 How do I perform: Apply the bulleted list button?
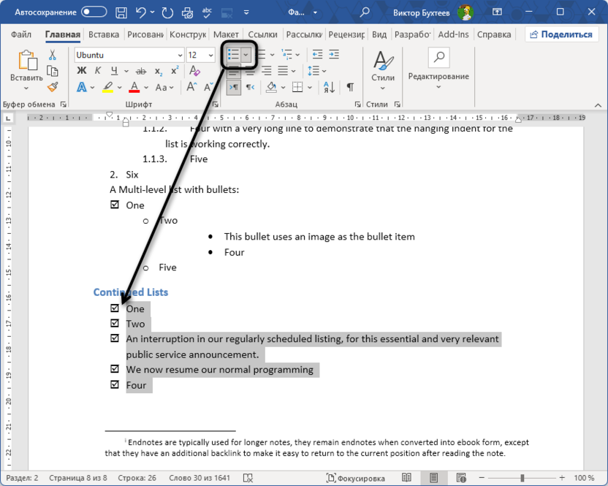tap(233, 55)
